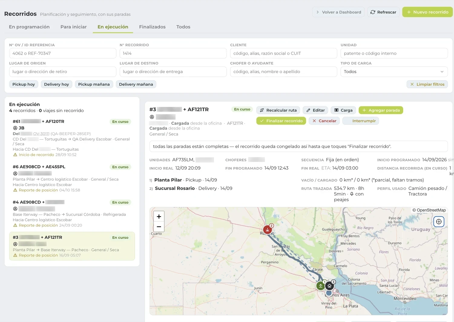The width and height of the screenshot is (454, 322).
Task: Toggle the Pickup mañana quick filter
Action: tap(94, 84)
